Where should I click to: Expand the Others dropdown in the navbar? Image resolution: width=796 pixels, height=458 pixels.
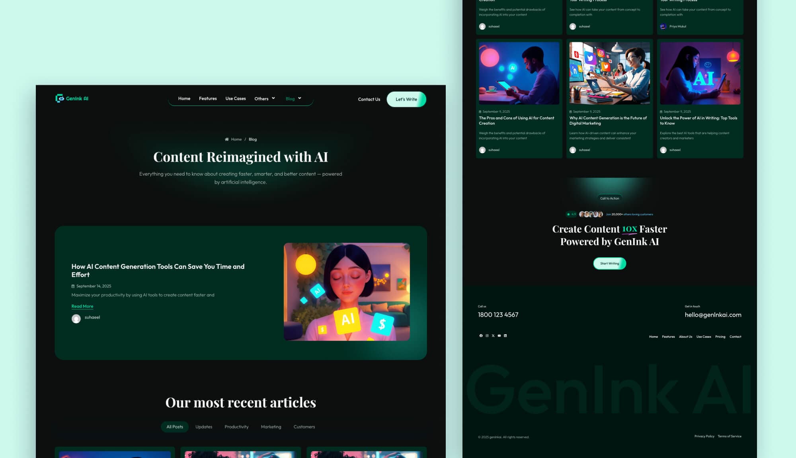[264, 98]
